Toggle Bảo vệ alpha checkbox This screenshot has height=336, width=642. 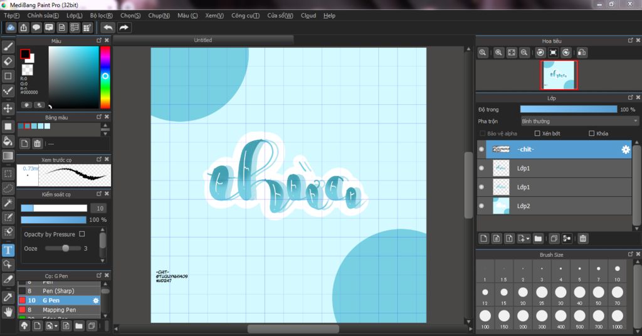pyautogui.click(x=482, y=134)
